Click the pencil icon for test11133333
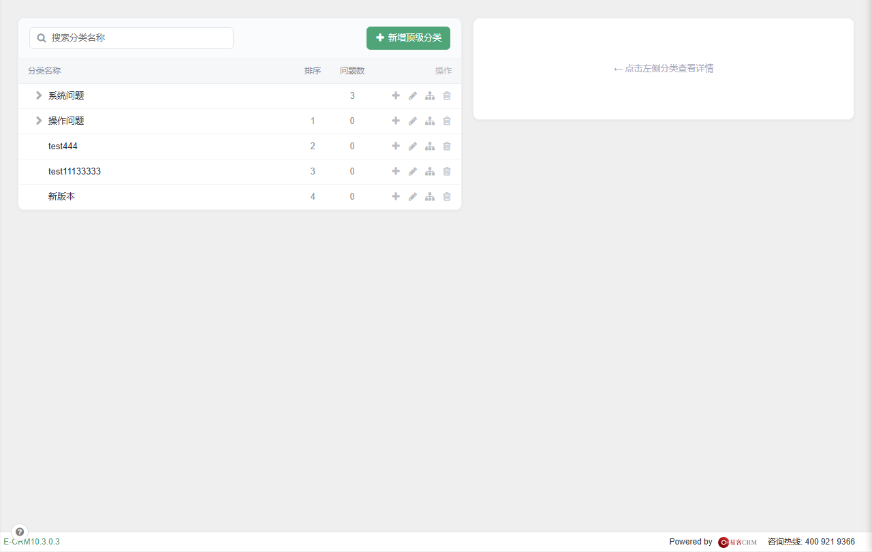 413,172
